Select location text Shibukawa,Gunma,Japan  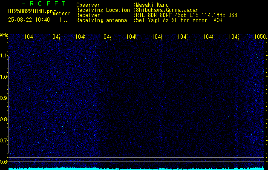tap(167, 10)
